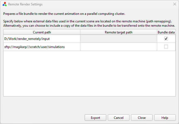
Task: Click the greyed remote target cell for the D:/Work row
Action: pos(119,39)
